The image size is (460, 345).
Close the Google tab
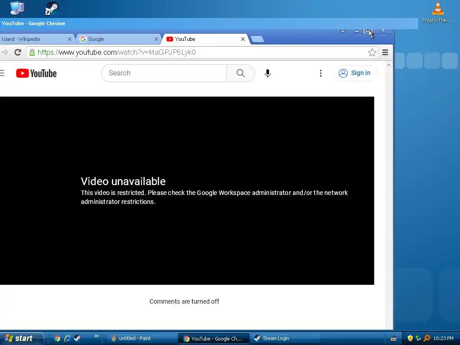coord(156,39)
